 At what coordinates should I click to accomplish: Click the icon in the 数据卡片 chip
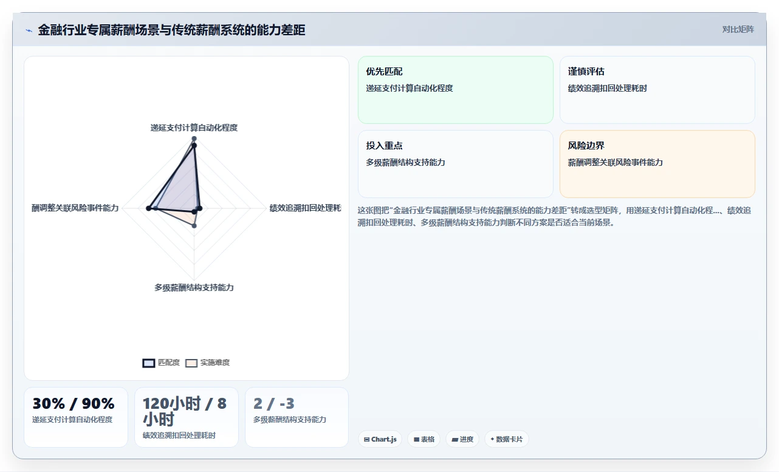tap(492, 439)
